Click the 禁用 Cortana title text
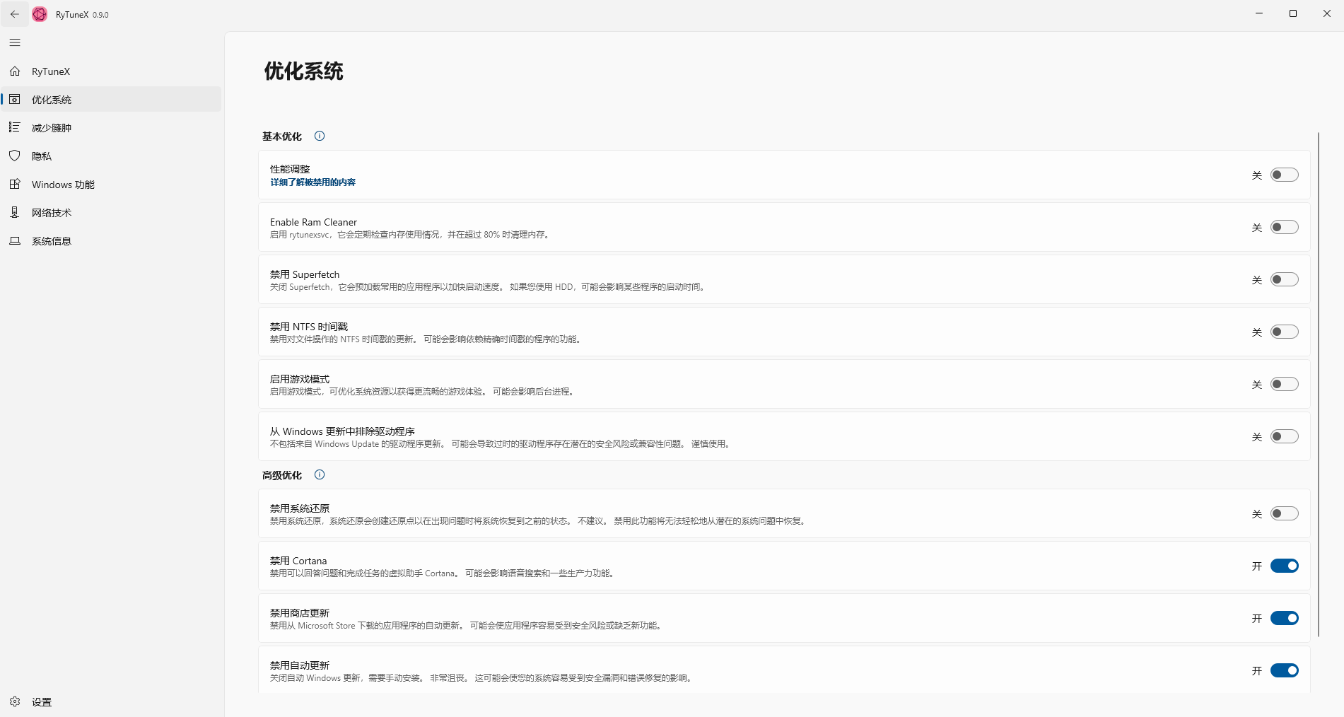The image size is (1344, 717). point(298,561)
